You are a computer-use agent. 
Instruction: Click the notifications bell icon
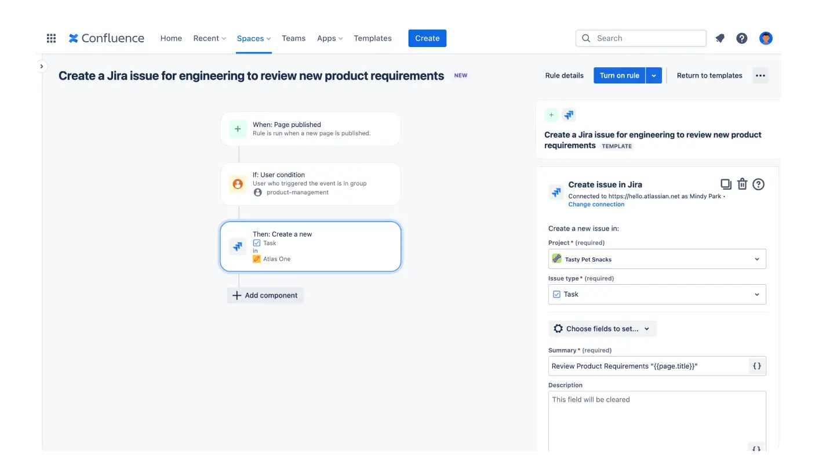click(x=720, y=38)
